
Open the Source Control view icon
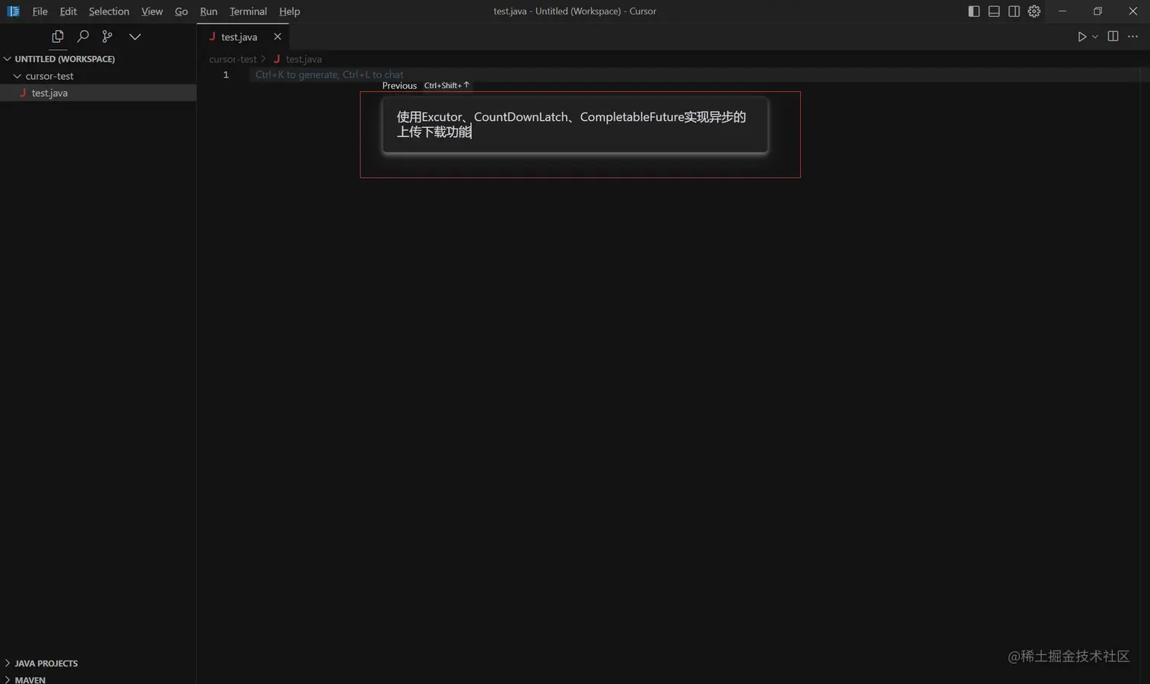tap(107, 36)
